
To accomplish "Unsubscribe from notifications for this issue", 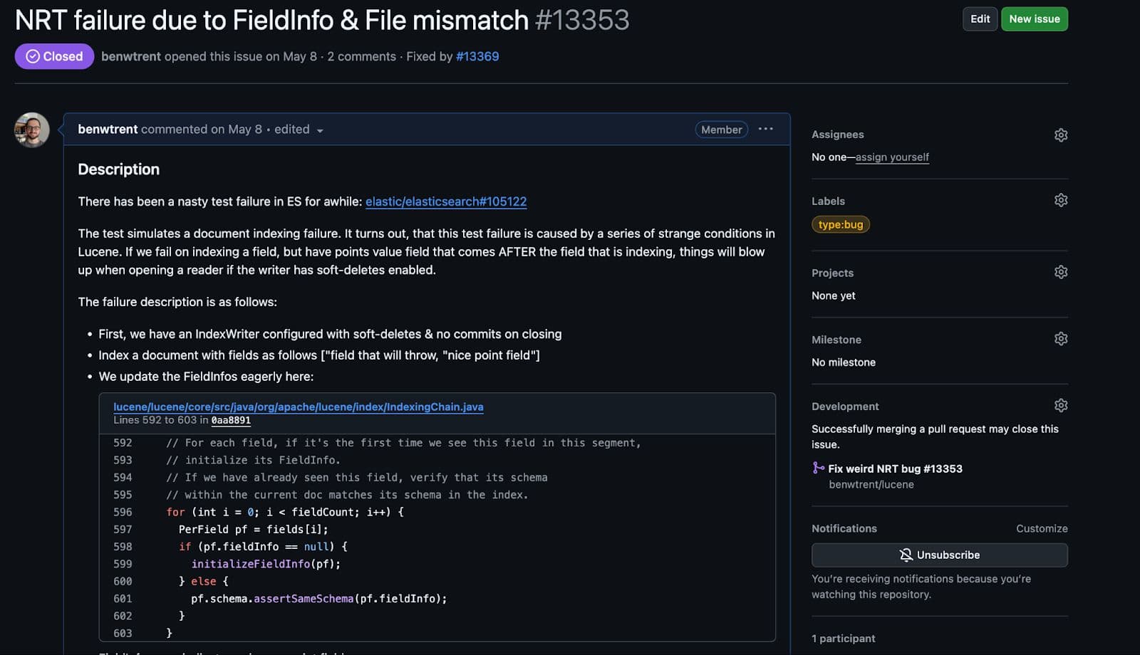I will (x=939, y=555).
